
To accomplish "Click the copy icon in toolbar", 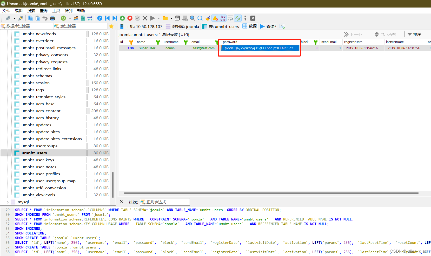I will [30, 18].
